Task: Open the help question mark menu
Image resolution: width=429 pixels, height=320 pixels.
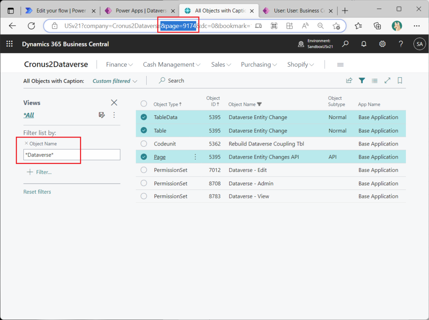Action: 401,44
